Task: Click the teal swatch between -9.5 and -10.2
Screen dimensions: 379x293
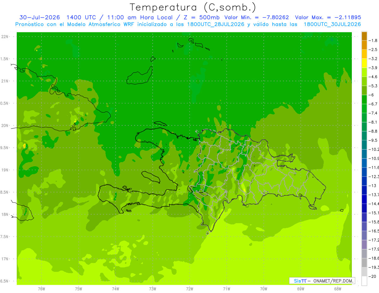Action: tap(364, 145)
